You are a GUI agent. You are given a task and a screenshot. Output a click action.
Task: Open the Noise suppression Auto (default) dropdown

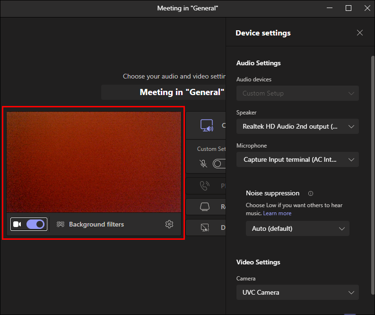coord(297,228)
